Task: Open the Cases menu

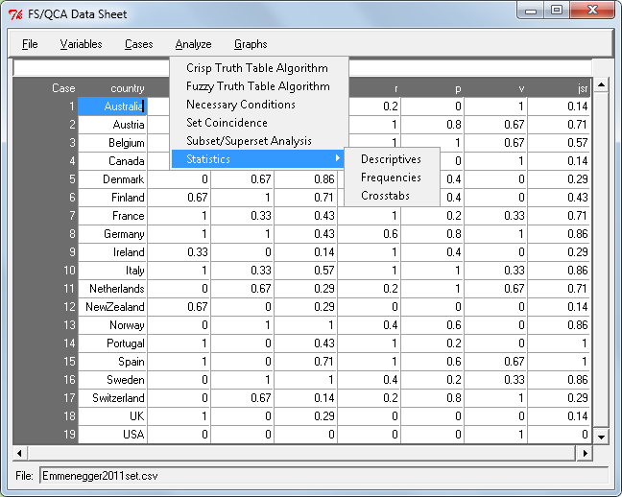Action: click(138, 44)
